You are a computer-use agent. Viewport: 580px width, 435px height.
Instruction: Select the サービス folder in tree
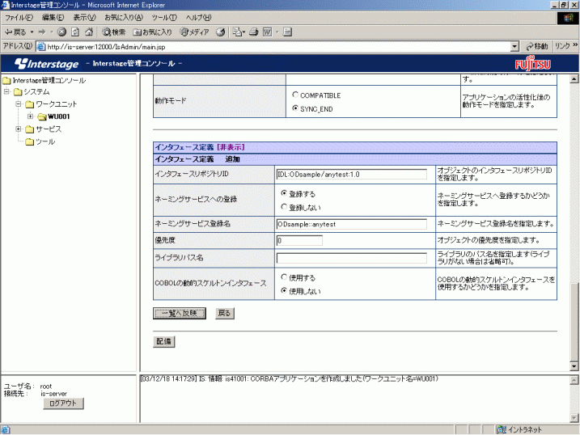(x=44, y=129)
